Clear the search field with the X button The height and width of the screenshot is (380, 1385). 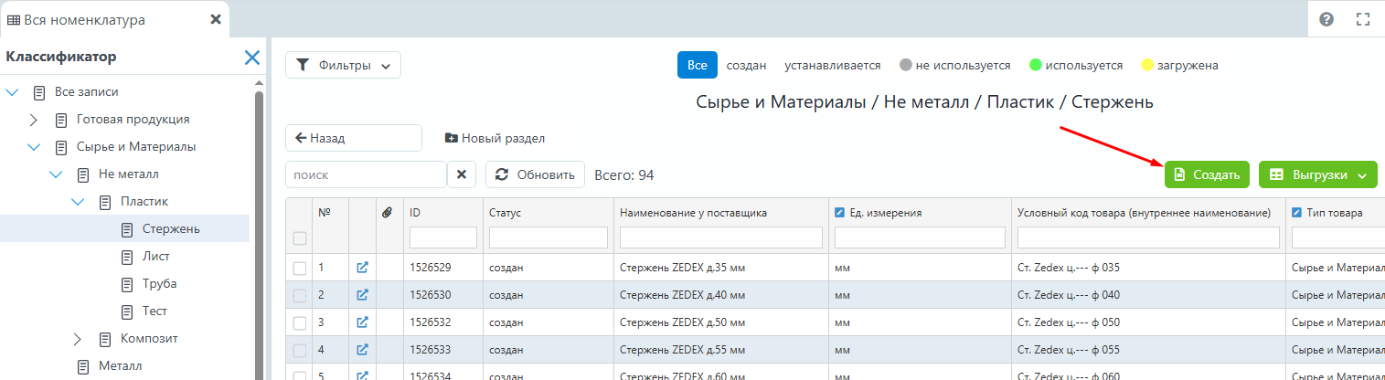pyautogui.click(x=462, y=174)
